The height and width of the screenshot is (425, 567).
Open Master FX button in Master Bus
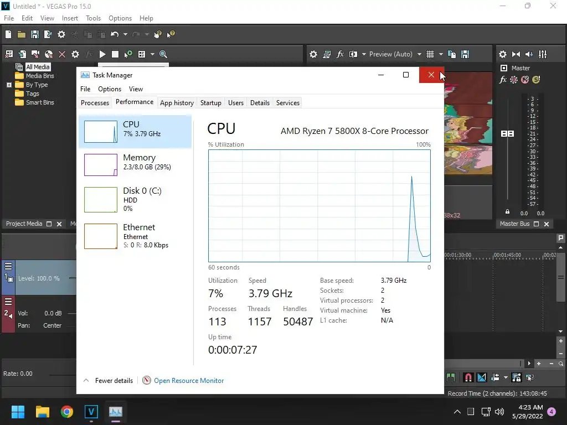point(503,80)
